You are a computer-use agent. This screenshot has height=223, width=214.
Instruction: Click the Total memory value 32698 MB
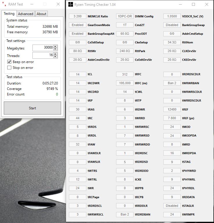(x=50, y=27)
